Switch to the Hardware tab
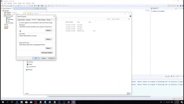Viewport: 184px width, 104px height. [x=28, y=20]
